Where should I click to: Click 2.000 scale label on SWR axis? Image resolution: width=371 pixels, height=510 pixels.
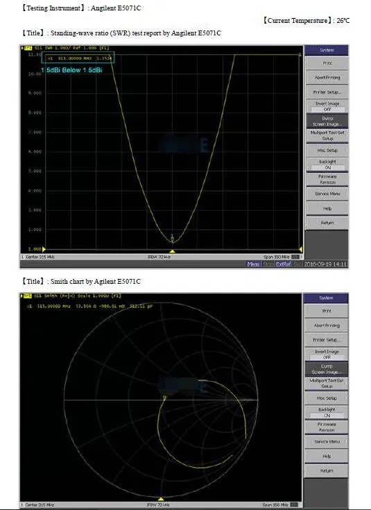coord(35,230)
